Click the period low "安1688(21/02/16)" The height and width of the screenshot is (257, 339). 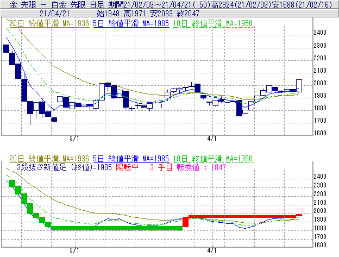click(302, 4)
